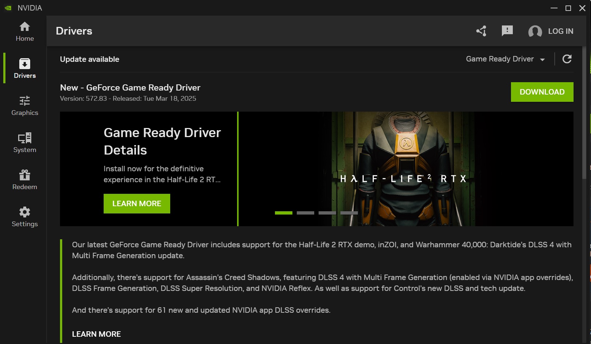The image size is (591, 344).
Task: Click the share icon in the top bar
Action: 481,31
